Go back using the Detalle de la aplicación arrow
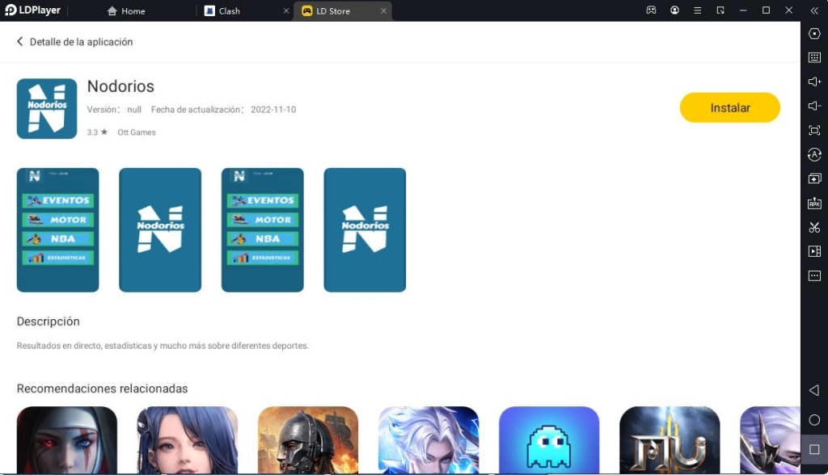Image resolution: width=828 pixels, height=475 pixels. click(x=20, y=41)
